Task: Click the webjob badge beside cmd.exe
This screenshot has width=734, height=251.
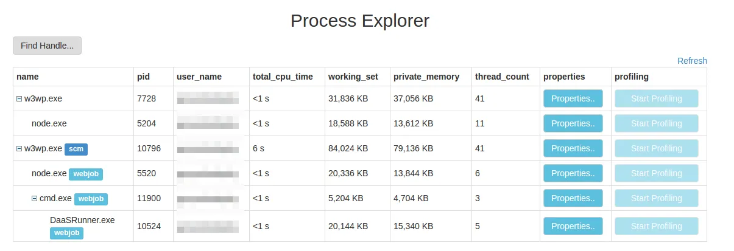Action: point(91,199)
